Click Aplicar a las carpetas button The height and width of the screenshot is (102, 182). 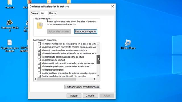point(59,31)
